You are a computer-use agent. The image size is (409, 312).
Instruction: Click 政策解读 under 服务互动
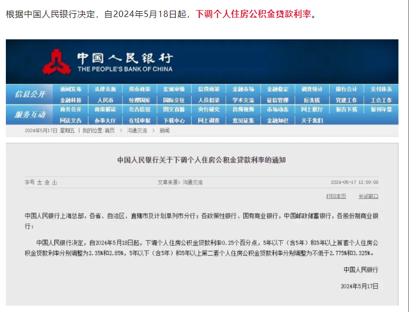tap(105, 109)
